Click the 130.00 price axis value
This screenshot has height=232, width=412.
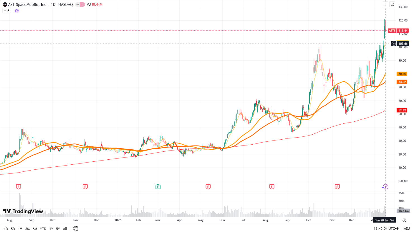pyautogui.click(x=403, y=7)
